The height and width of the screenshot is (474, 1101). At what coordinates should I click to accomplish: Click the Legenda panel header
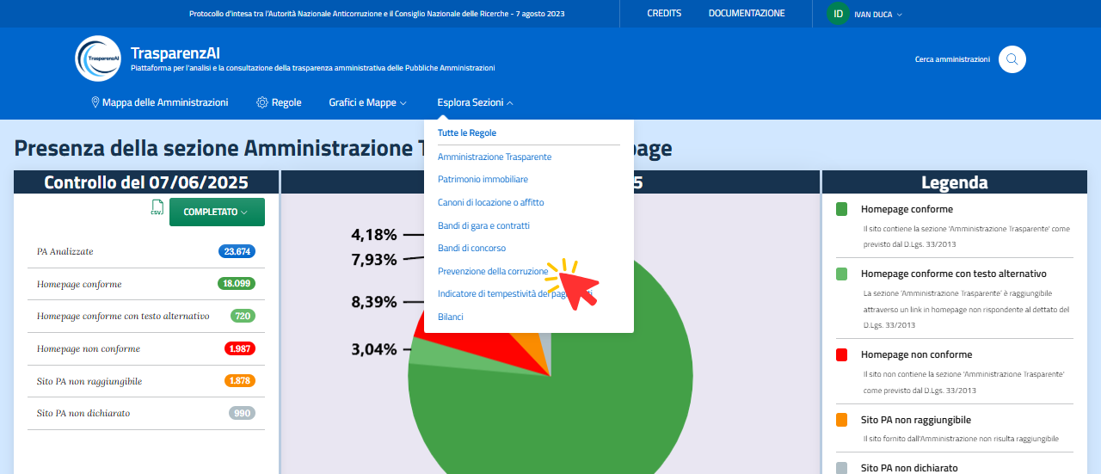point(954,182)
